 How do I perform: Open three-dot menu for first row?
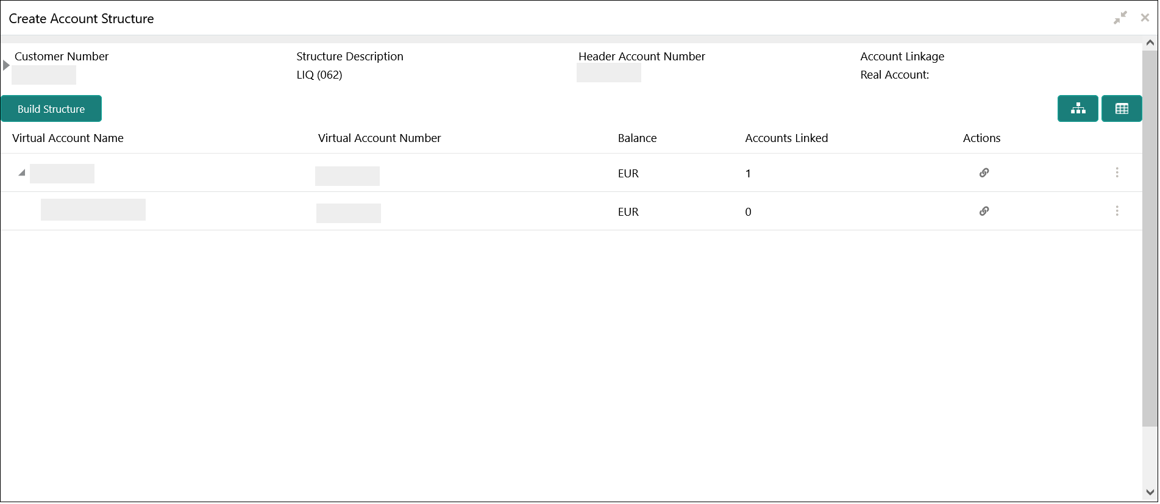[1117, 173]
